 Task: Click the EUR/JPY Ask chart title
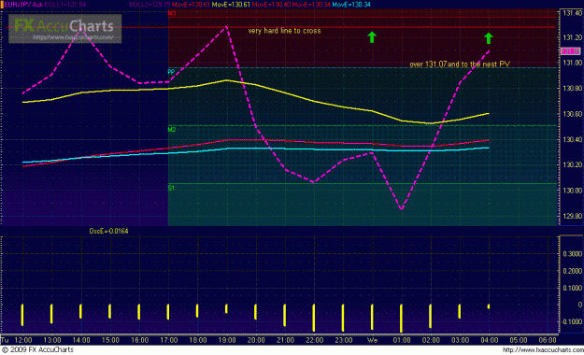pos(22,5)
